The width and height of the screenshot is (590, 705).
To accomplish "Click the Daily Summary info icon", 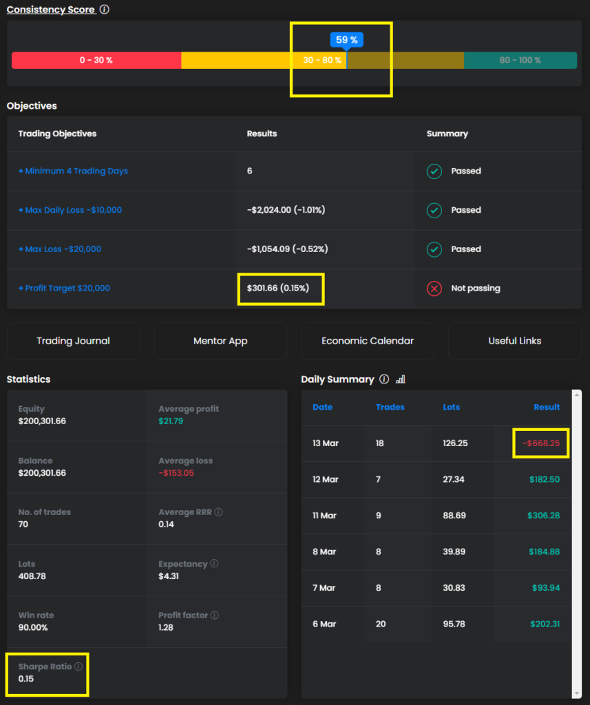I will tap(384, 379).
